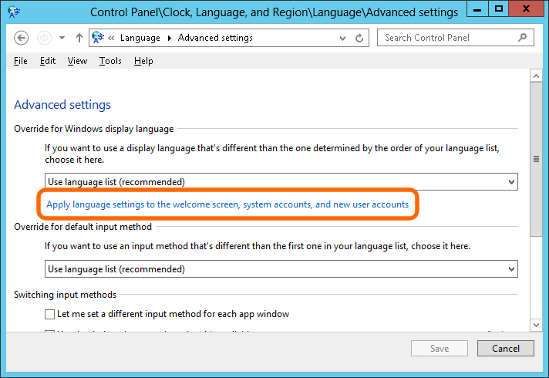
Task: Open the recent locations dropdown arrow
Action: pos(62,38)
